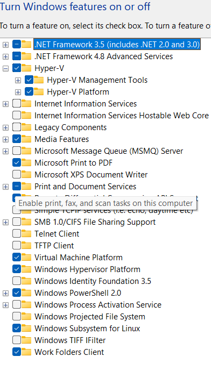
Task: Expand Windows PowerShell 2.0 node
Action: [x=5, y=293]
